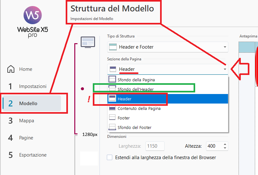This screenshot has height=175, width=258.
Task: Increase Altezza value with up arrow
Action: pyautogui.click(x=225, y=144)
